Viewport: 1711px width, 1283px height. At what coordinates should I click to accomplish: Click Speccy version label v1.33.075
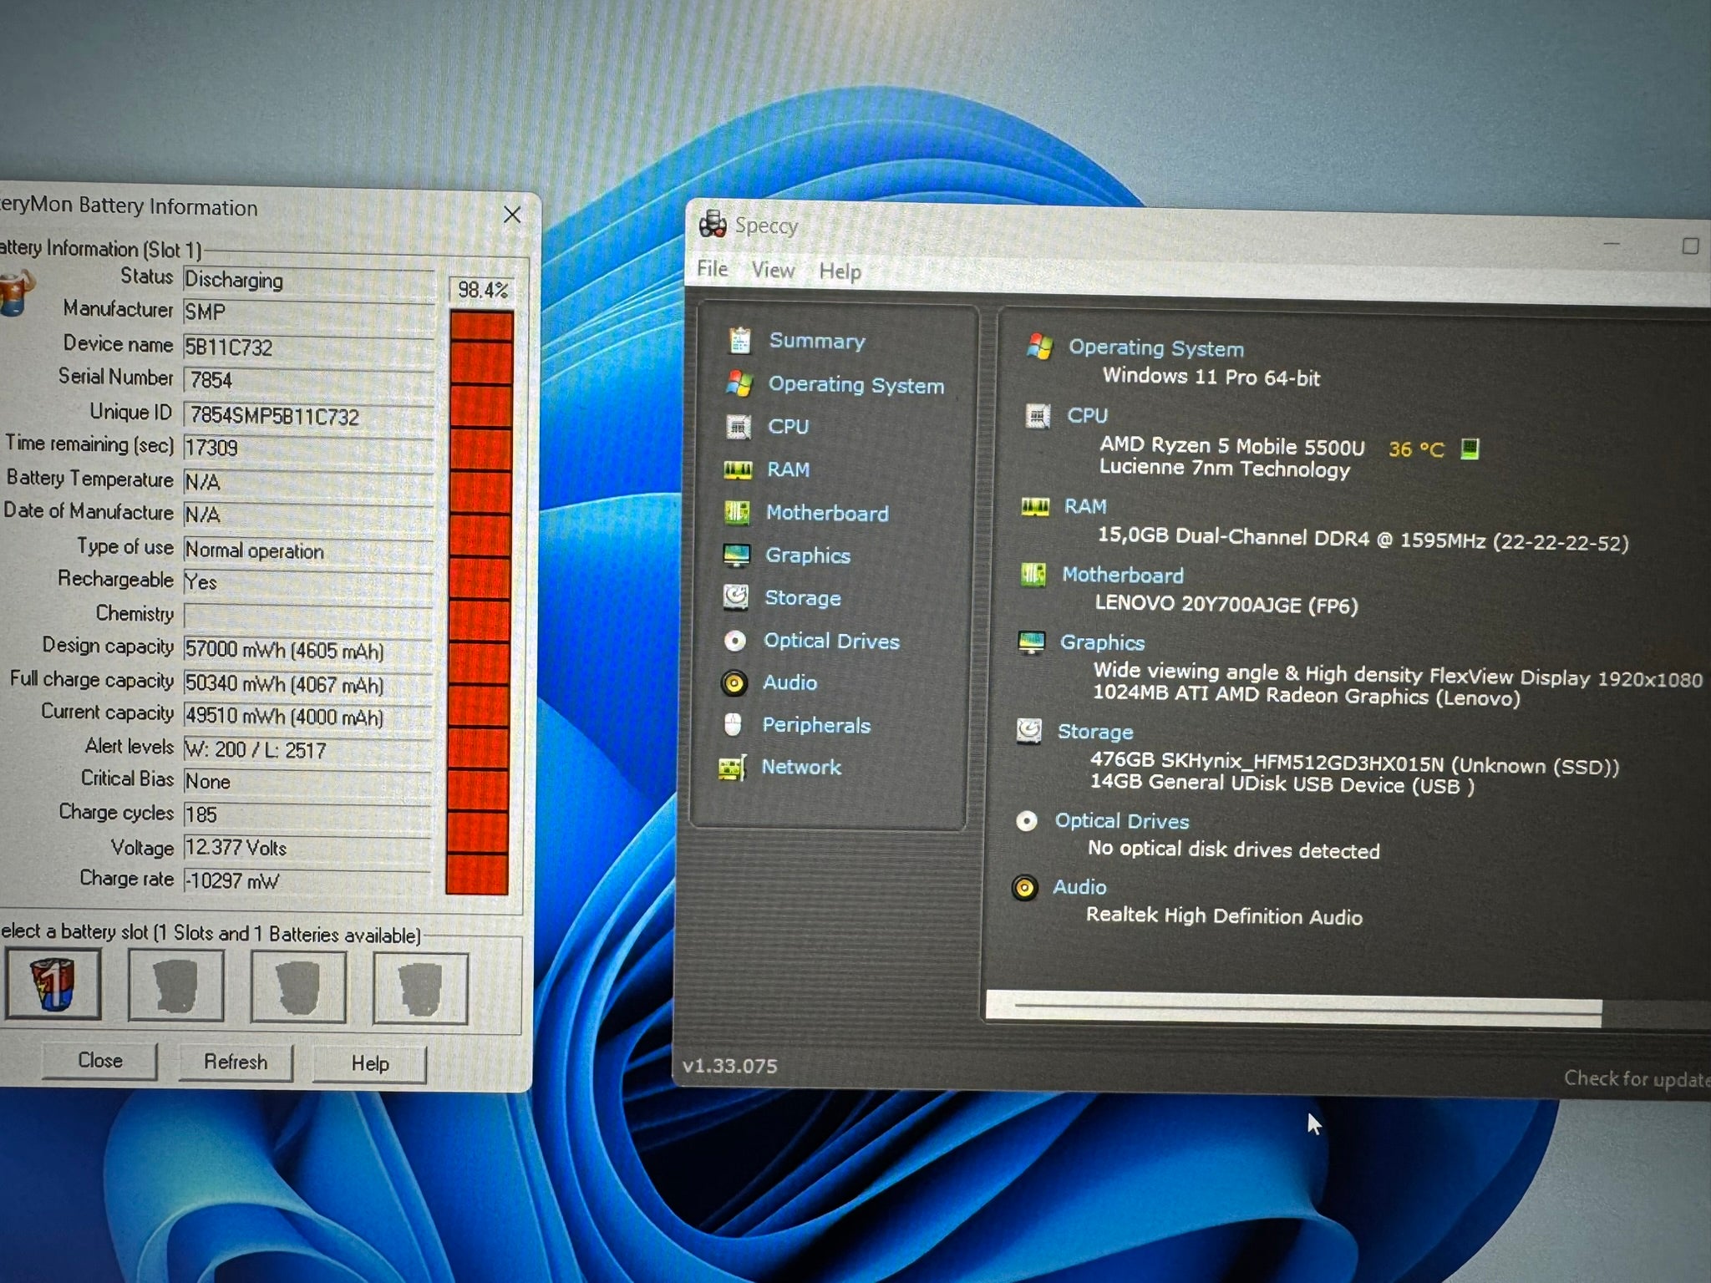(729, 1066)
